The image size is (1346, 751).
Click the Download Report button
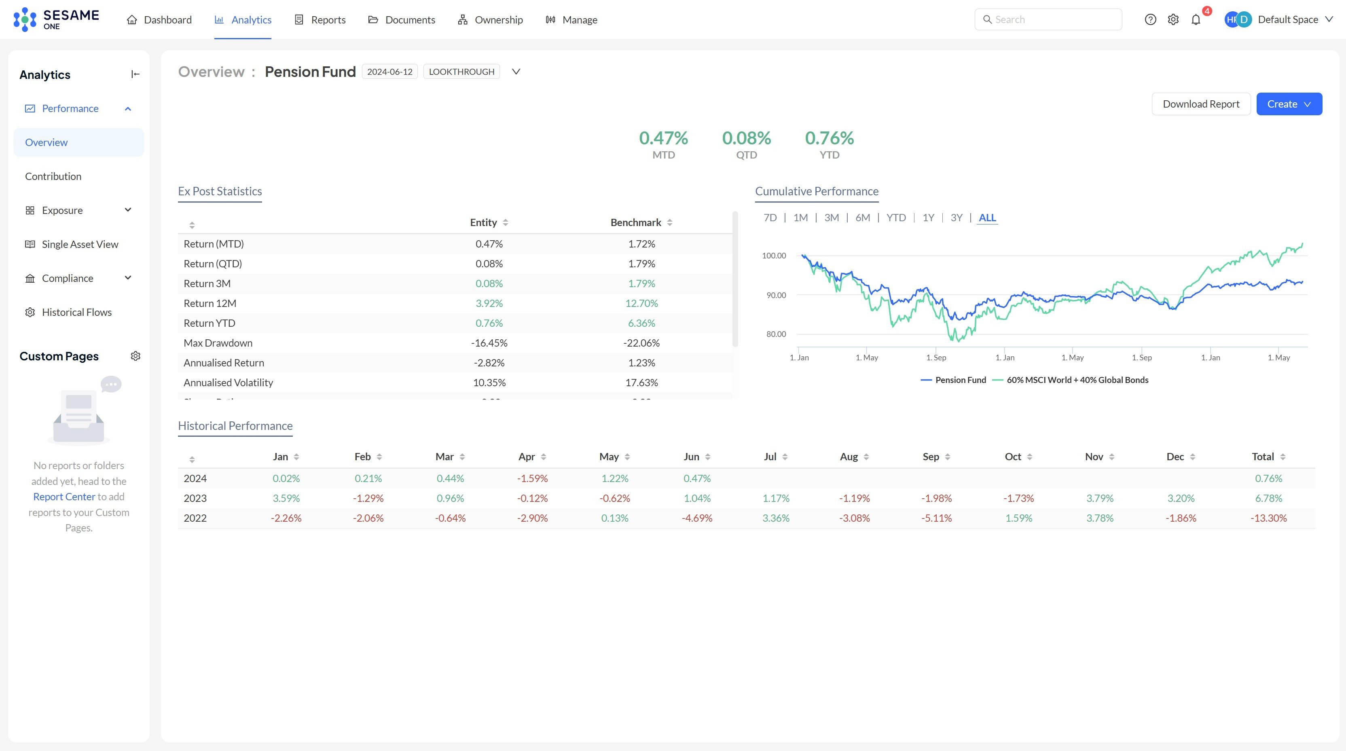pyautogui.click(x=1201, y=104)
